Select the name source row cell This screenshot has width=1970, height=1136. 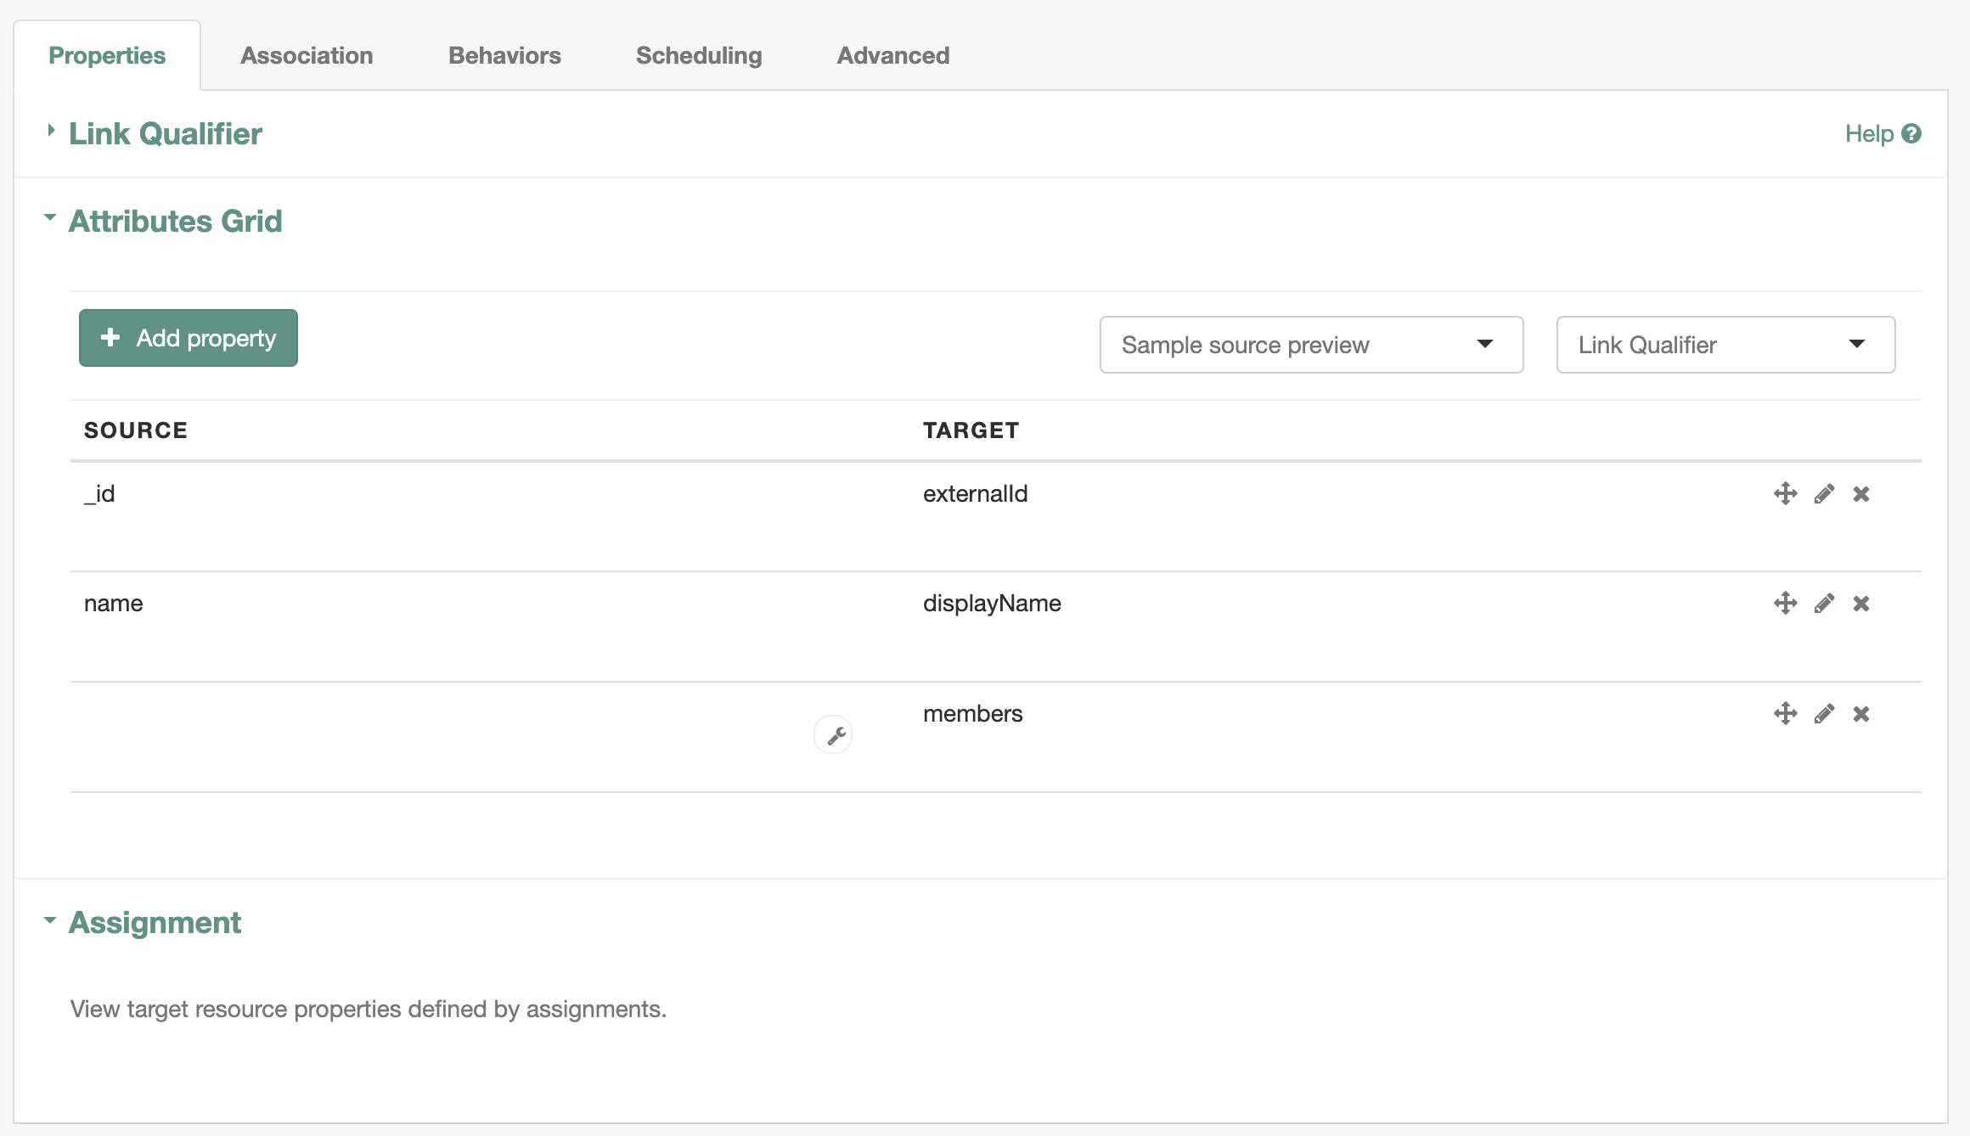point(114,603)
